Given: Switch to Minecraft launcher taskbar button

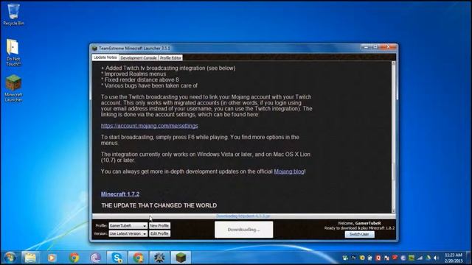Looking at the screenshot, I should 181,258.
